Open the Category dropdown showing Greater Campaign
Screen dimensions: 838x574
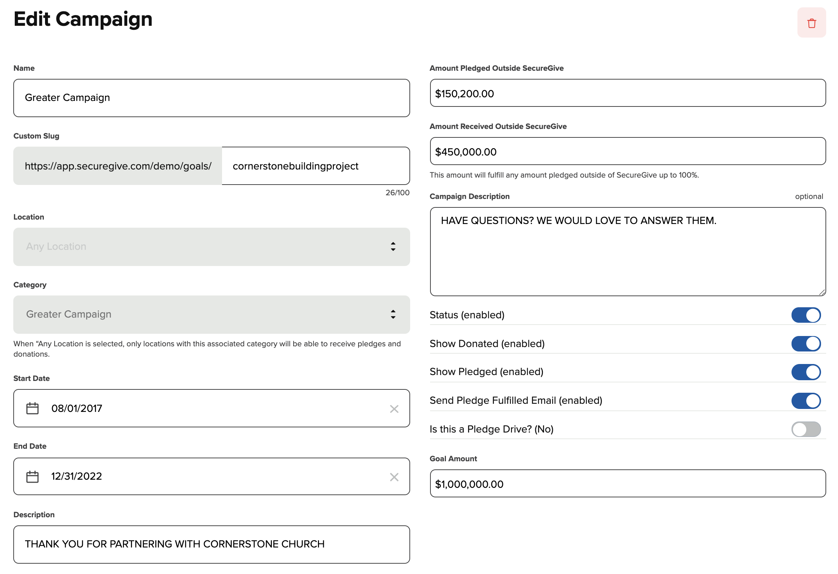(x=207, y=315)
